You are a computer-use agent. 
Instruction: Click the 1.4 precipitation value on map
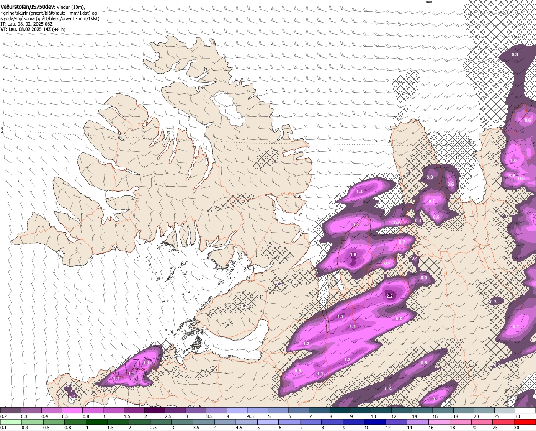pyautogui.click(x=359, y=192)
